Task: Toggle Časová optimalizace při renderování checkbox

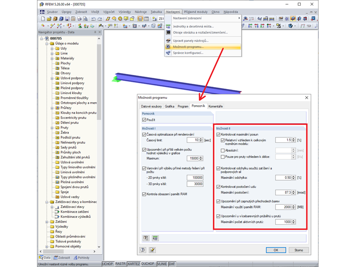Action: click(x=144, y=134)
